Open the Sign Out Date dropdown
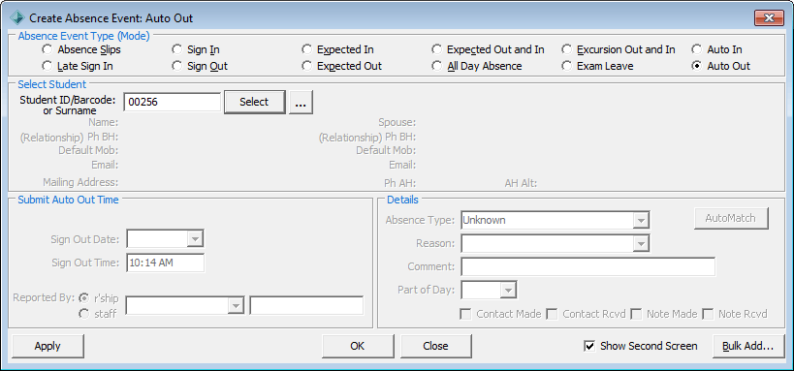Screen dimensions: 794x371 195,239
